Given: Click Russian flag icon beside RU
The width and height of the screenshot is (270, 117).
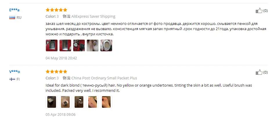Looking at the screenshot, I should pyautogui.click(x=12, y=18).
